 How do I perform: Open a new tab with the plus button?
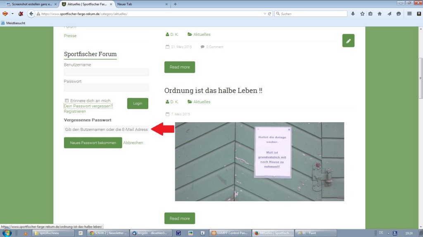175,4
